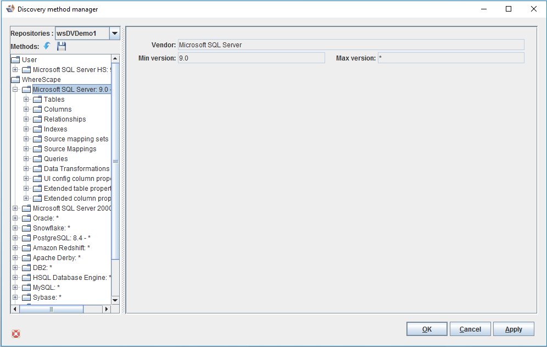
Task: Select the MySQL tree item
Action: tap(46, 288)
